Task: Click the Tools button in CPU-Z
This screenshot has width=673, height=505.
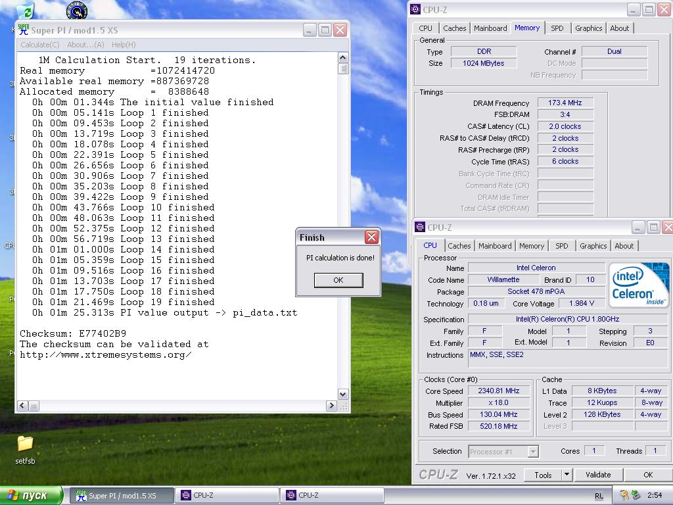Action: pyautogui.click(x=543, y=475)
